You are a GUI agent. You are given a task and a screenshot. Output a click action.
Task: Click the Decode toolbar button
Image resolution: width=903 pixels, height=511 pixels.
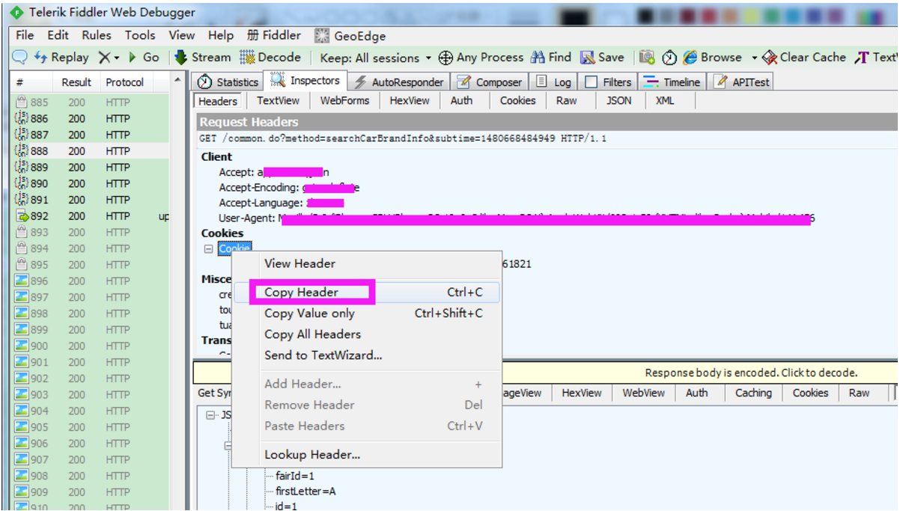pos(270,58)
